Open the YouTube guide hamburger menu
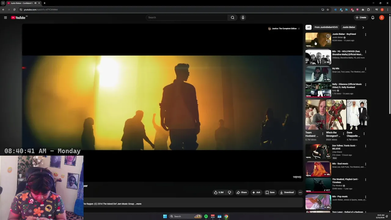 pos(5,17)
